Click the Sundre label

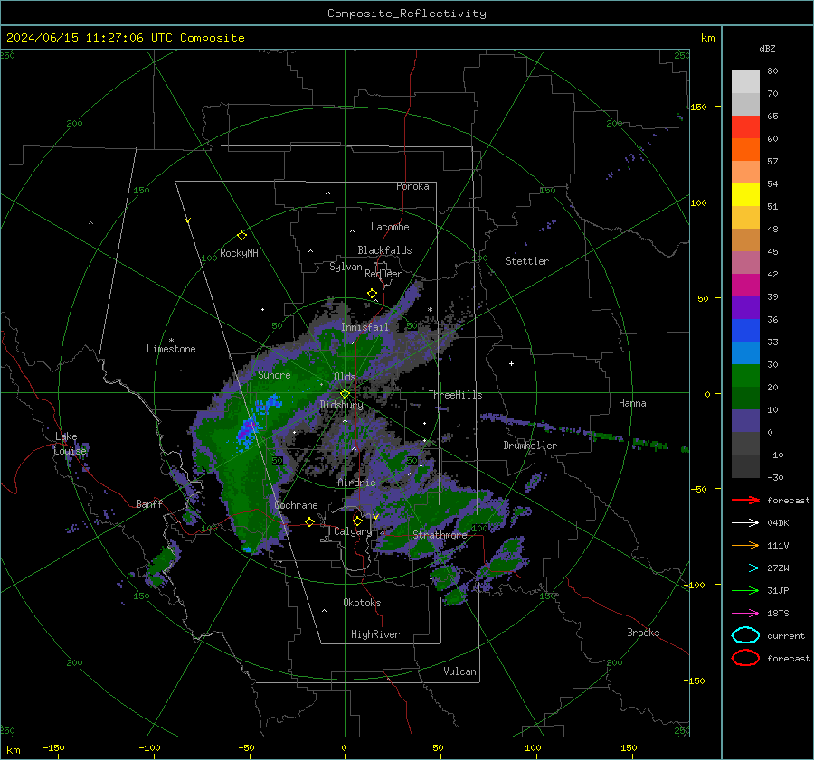click(x=274, y=375)
